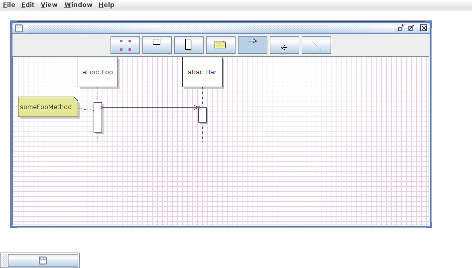The width and height of the screenshot is (472, 268).
Task: Expand the Window menu
Action: pyautogui.click(x=78, y=5)
